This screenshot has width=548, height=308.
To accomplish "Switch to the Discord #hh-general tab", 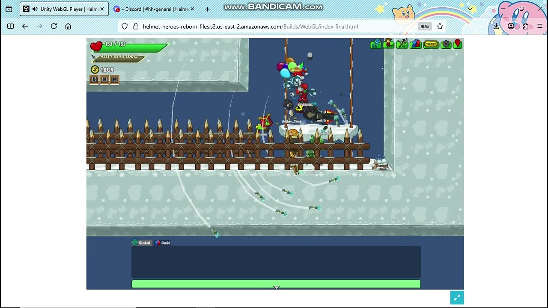I will 154,9.
